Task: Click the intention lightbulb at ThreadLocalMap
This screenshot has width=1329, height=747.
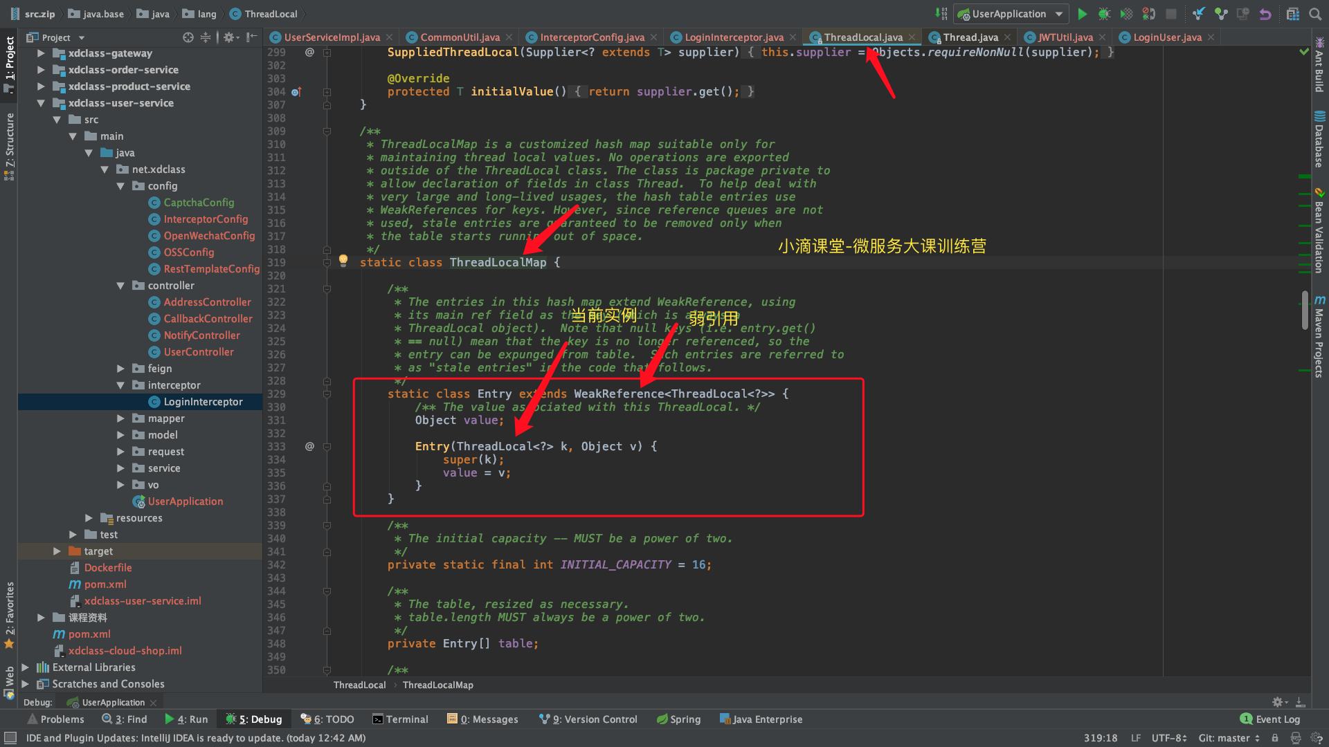Action: coord(343,260)
